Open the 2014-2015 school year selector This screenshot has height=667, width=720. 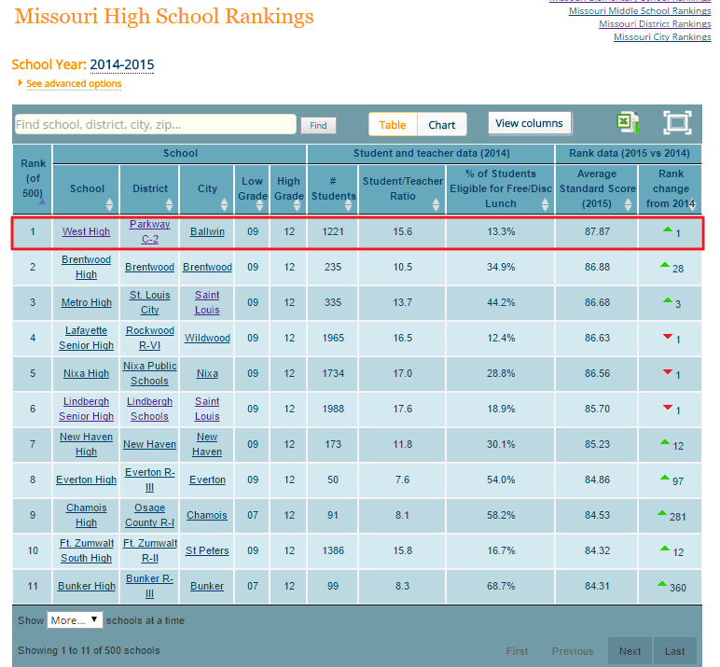[121, 65]
